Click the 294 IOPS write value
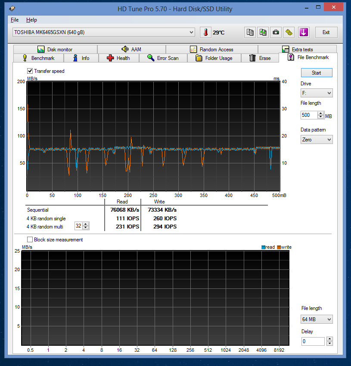Viewport: 351px width, 366px height. (x=165, y=227)
